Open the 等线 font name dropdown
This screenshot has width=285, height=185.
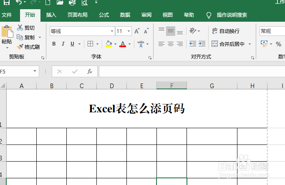click(x=112, y=31)
